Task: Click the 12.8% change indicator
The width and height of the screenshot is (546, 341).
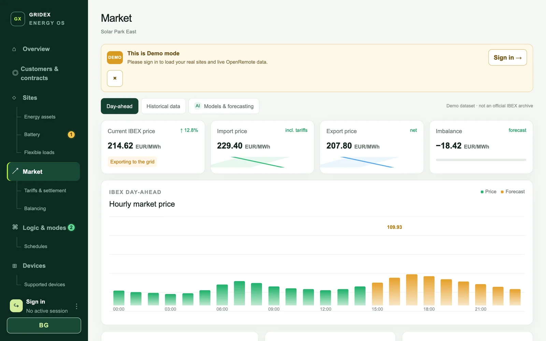Action: tap(189, 130)
